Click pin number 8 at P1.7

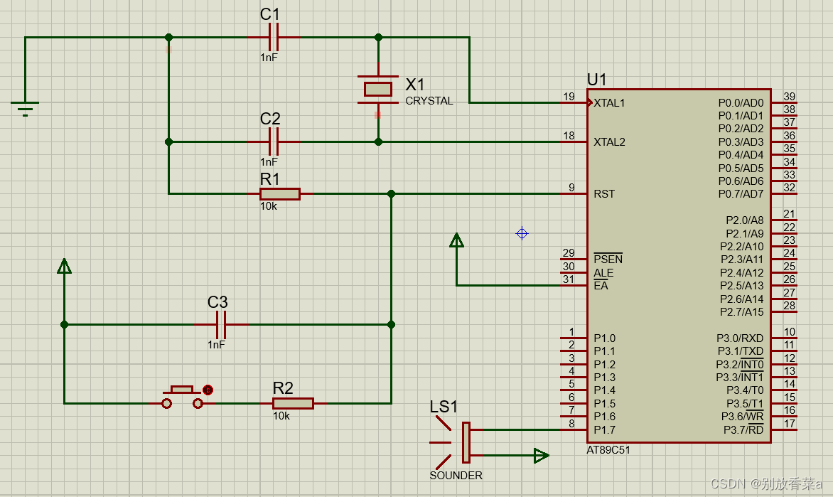pos(571,423)
